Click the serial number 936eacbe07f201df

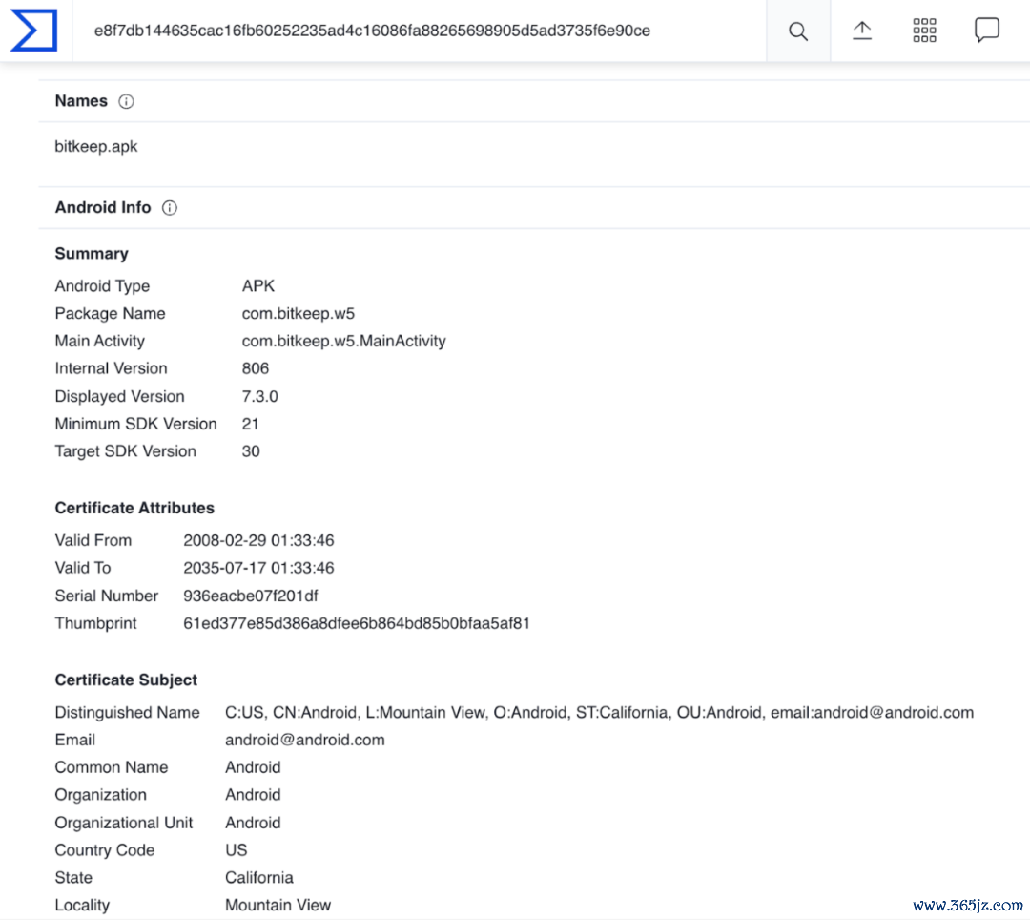pyautogui.click(x=251, y=596)
